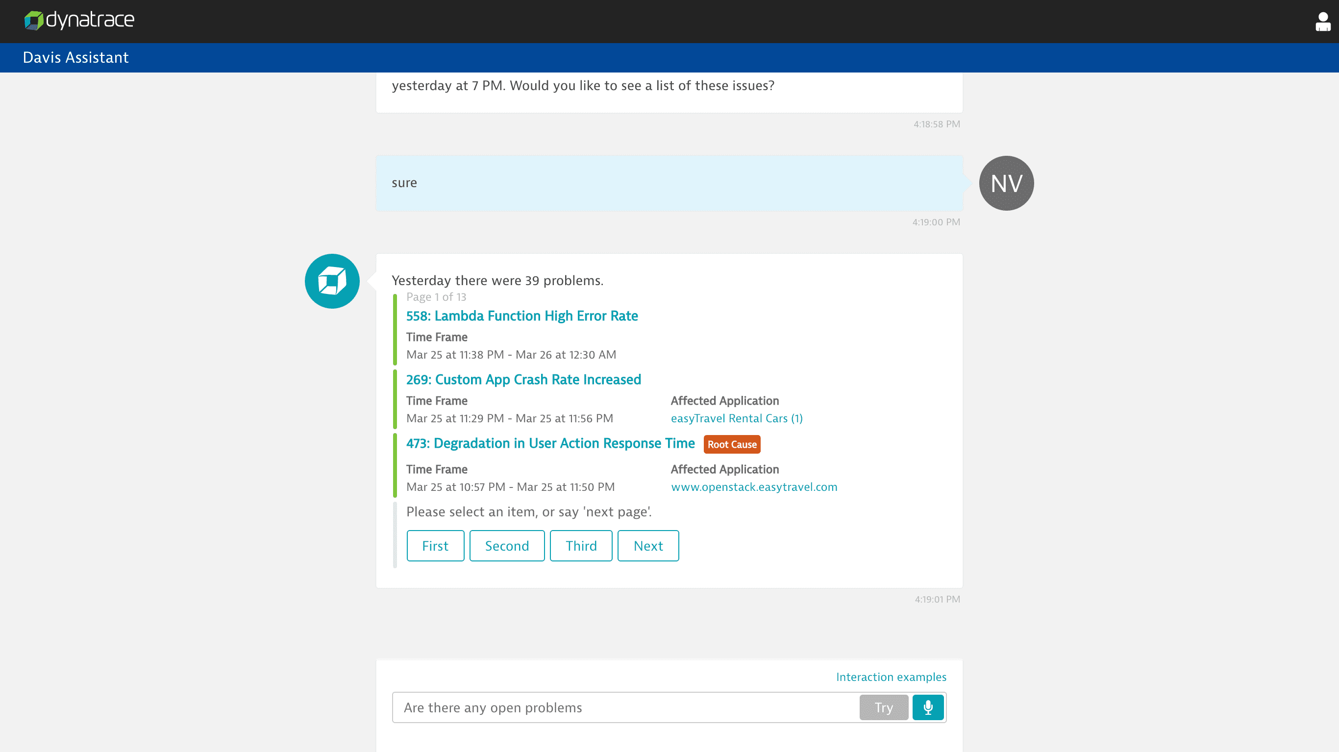Click the NV user avatar
Screen dimensions: 1339x752
pyautogui.click(x=1006, y=183)
